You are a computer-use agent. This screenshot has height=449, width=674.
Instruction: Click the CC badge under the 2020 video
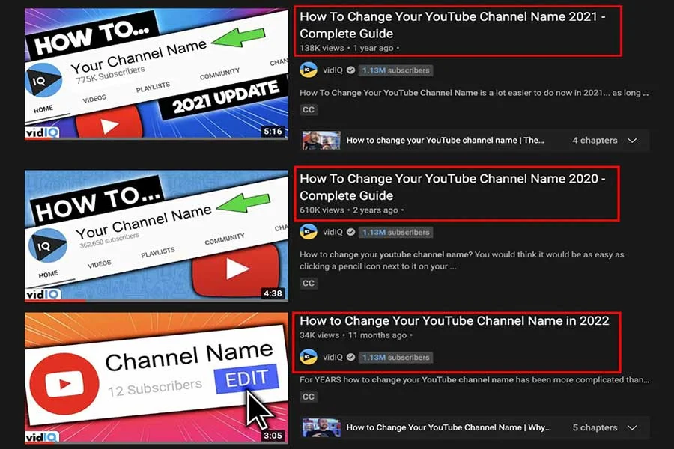[309, 283]
